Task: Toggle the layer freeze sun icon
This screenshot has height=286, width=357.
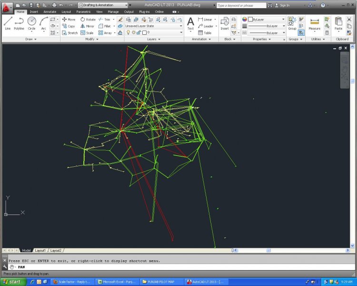Action: click(133, 33)
